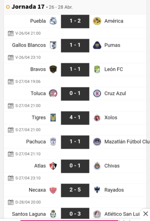Select the Atlas red and black crest

53,166
